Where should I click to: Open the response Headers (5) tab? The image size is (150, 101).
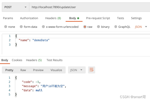pos(34,60)
